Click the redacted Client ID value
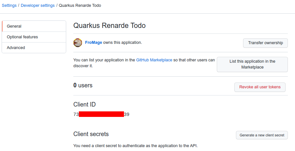295x151 pixels. [101, 114]
